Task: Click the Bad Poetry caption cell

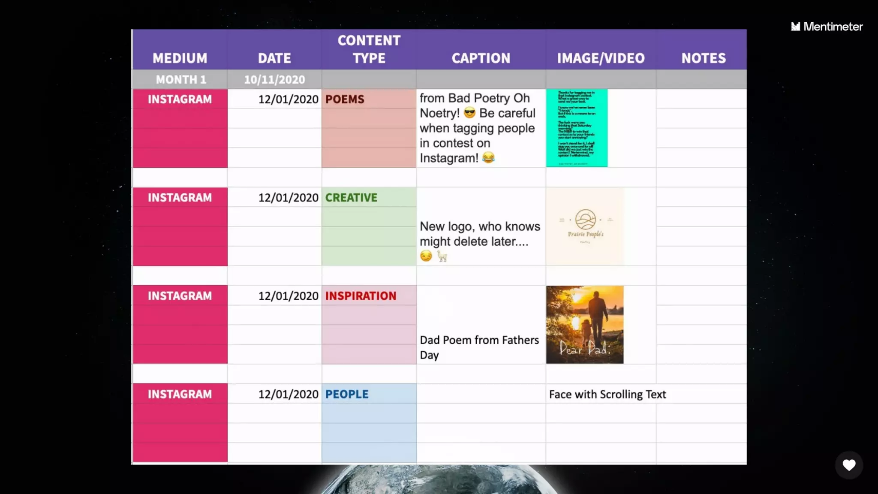Action: 478,128
